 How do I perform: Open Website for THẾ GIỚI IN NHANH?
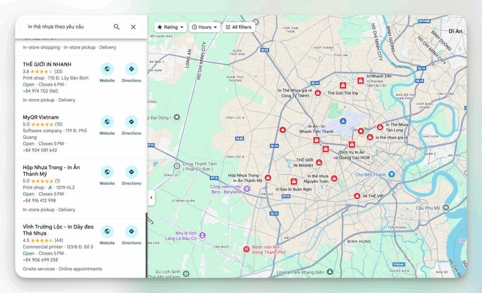tap(107, 73)
